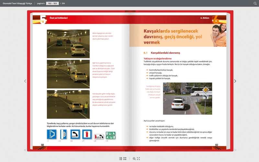Image resolution: width=259 pixels, height=162 pixels.
Task: Zoom in with the magnifier plus
Action: pyautogui.click(x=134, y=158)
